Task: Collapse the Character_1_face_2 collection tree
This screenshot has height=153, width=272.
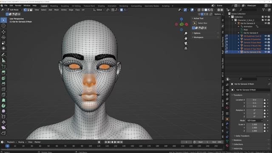Action: (232, 20)
